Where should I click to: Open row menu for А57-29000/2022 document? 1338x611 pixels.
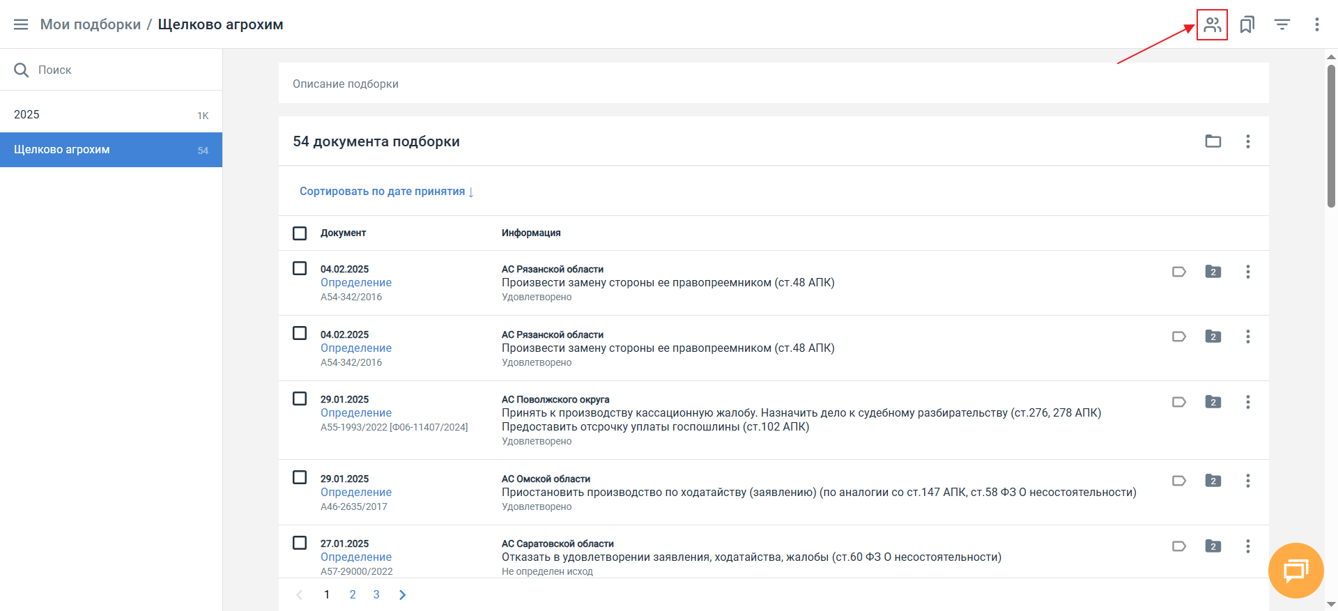click(1248, 546)
